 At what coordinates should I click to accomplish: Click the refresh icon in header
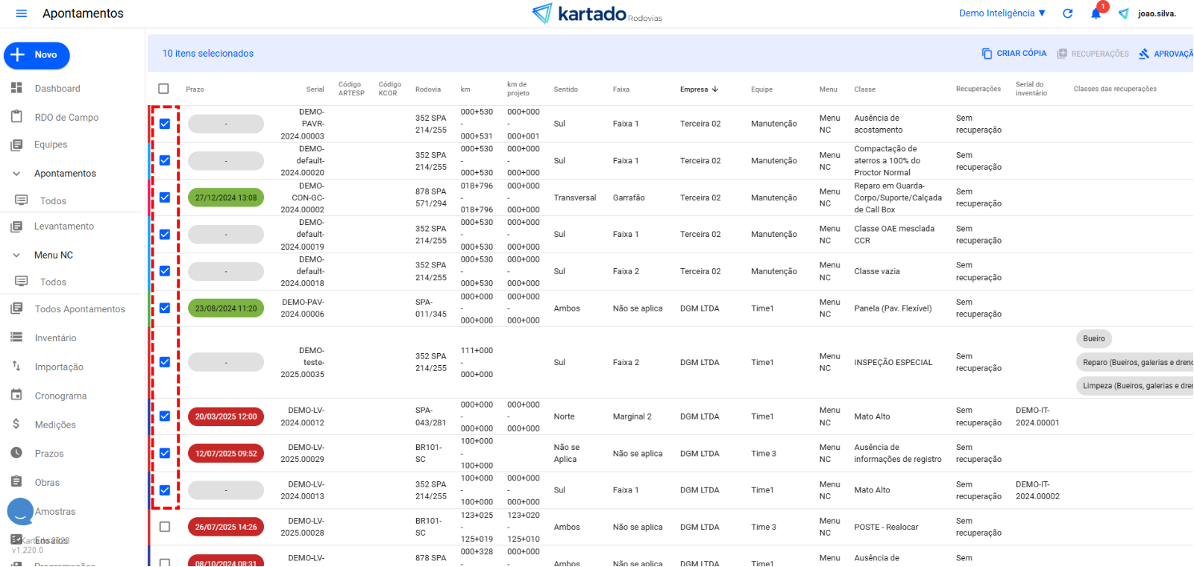(1067, 13)
